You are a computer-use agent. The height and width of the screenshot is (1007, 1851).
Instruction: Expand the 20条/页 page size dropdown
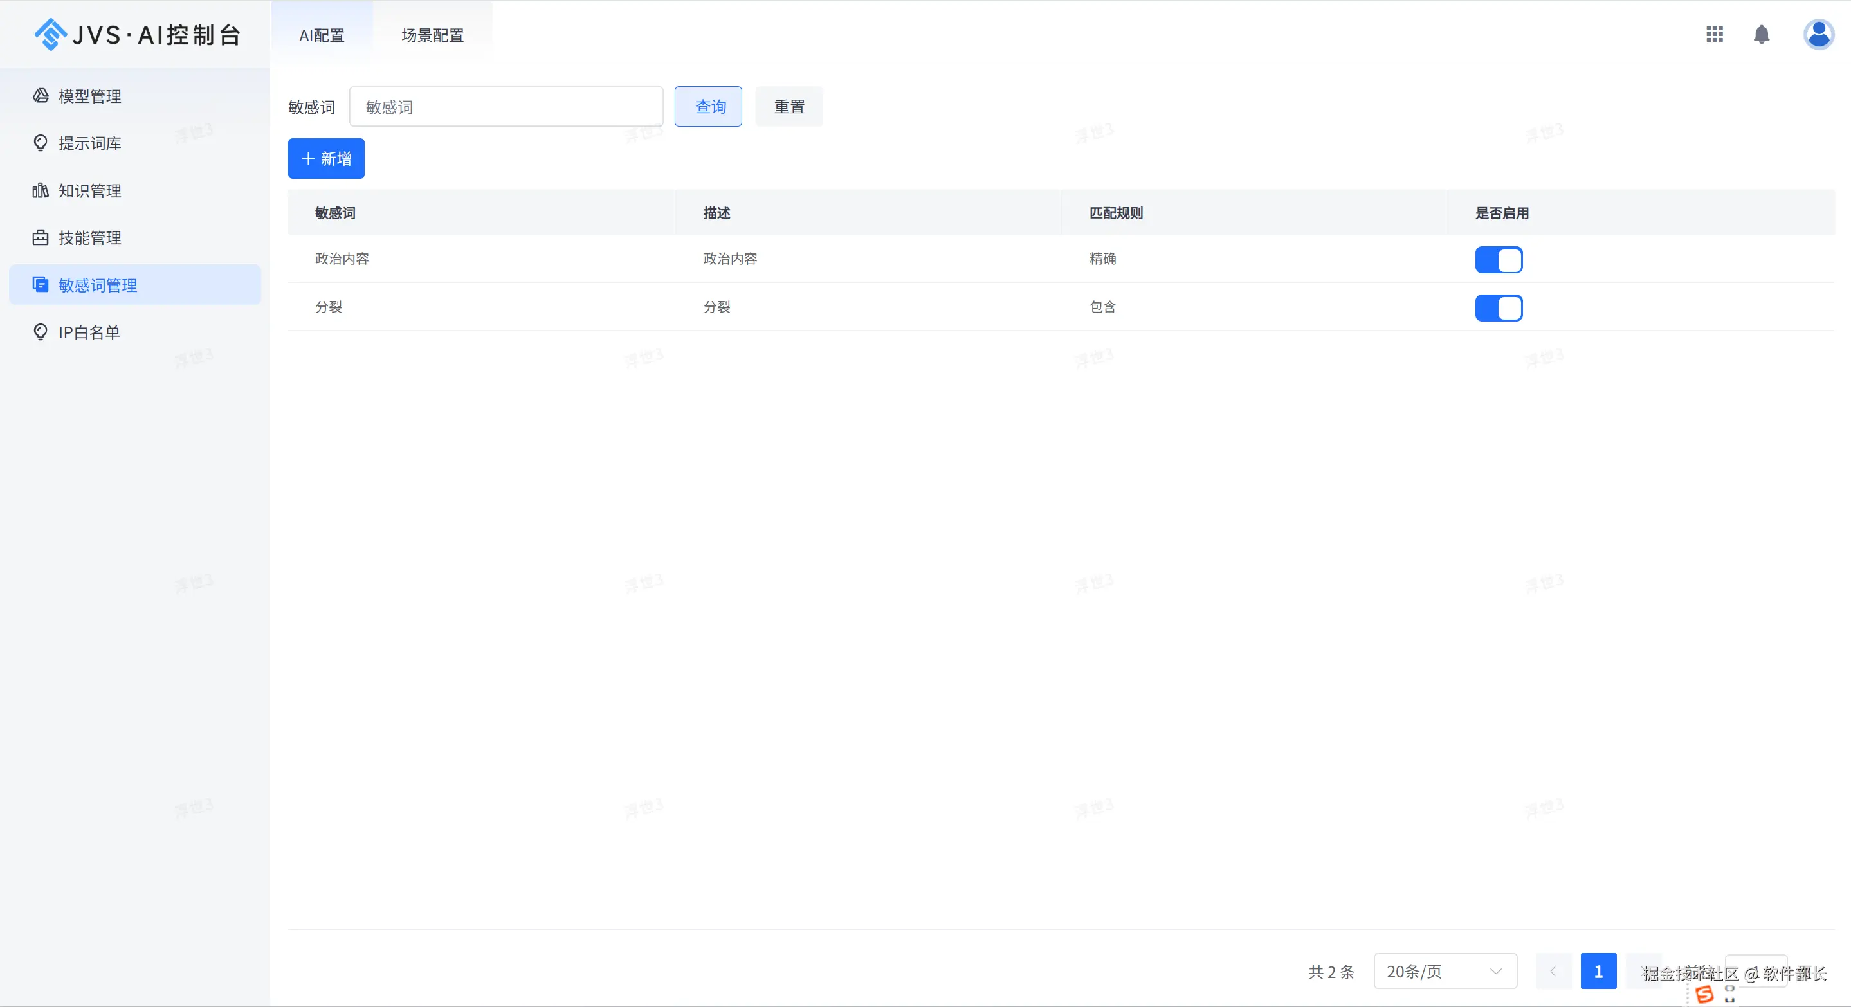1445,971
